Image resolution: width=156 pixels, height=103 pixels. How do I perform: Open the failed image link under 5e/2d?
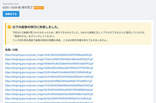(x=48, y=98)
